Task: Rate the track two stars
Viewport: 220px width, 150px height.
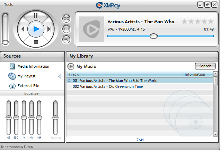Action: pyautogui.click(x=191, y=22)
